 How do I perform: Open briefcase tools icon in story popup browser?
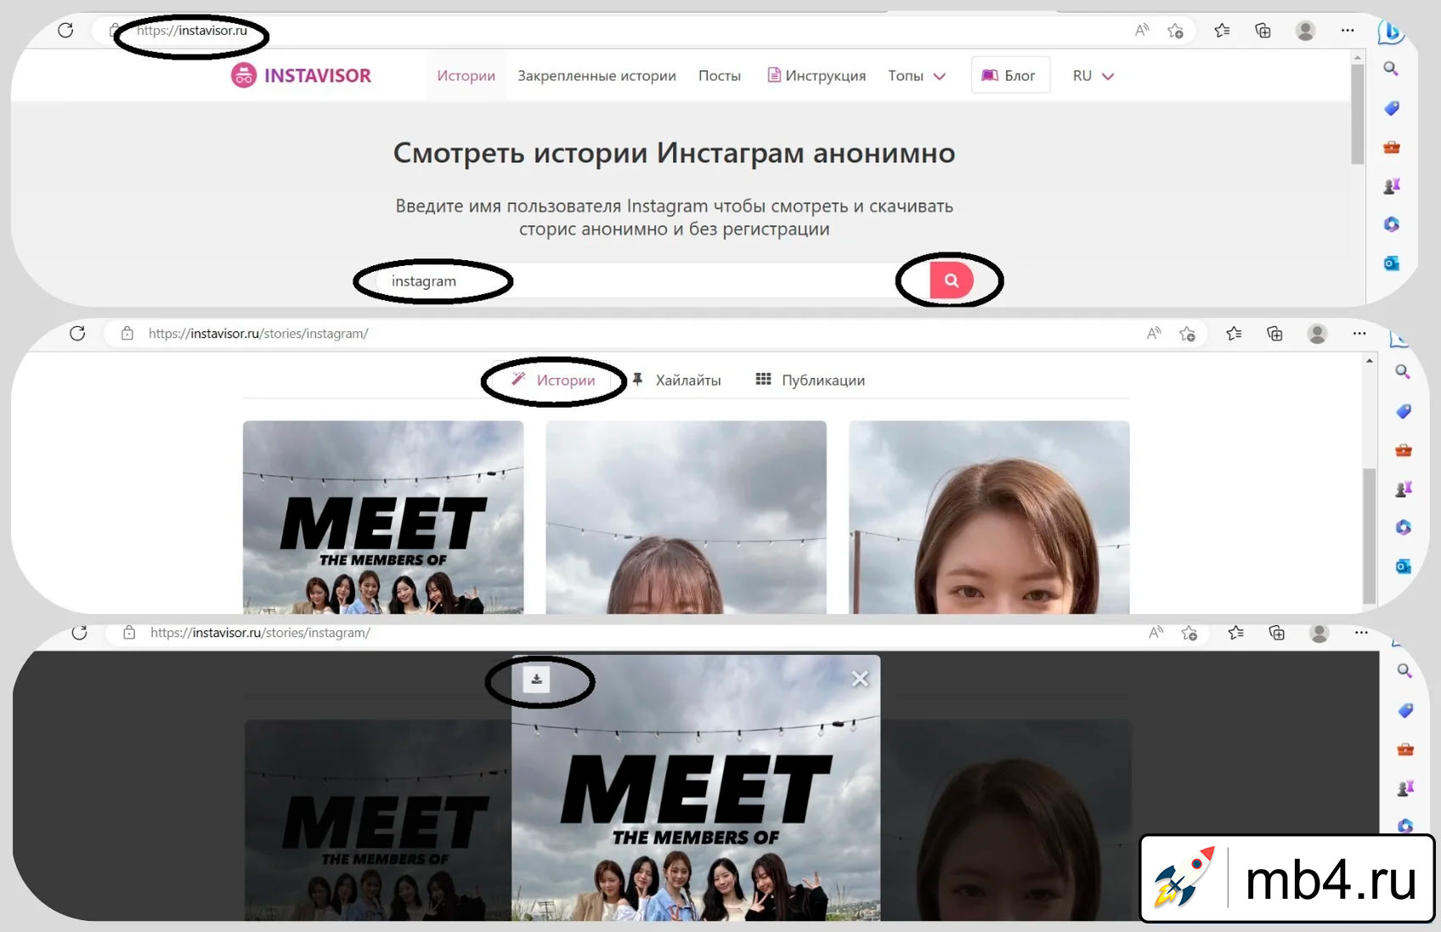[x=1404, y=749]
